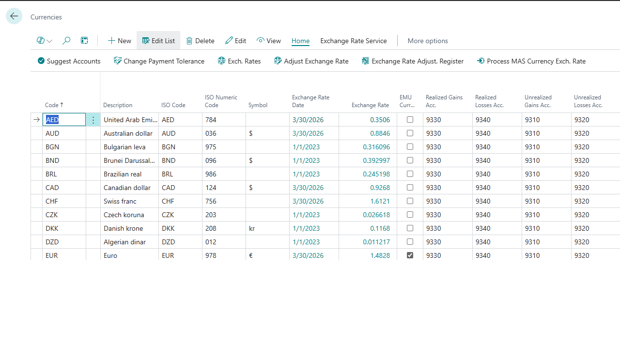Toggle EMU Currency checkbox for BRL
The image size is (620, 349).
pyautogui.click(x=410, y=174)
